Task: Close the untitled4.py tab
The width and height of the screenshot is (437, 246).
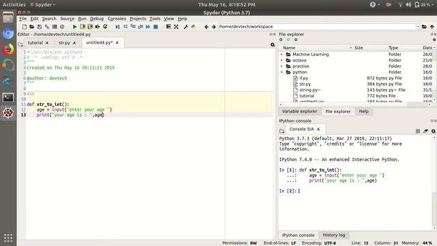Action: click(x=117, y=42)
